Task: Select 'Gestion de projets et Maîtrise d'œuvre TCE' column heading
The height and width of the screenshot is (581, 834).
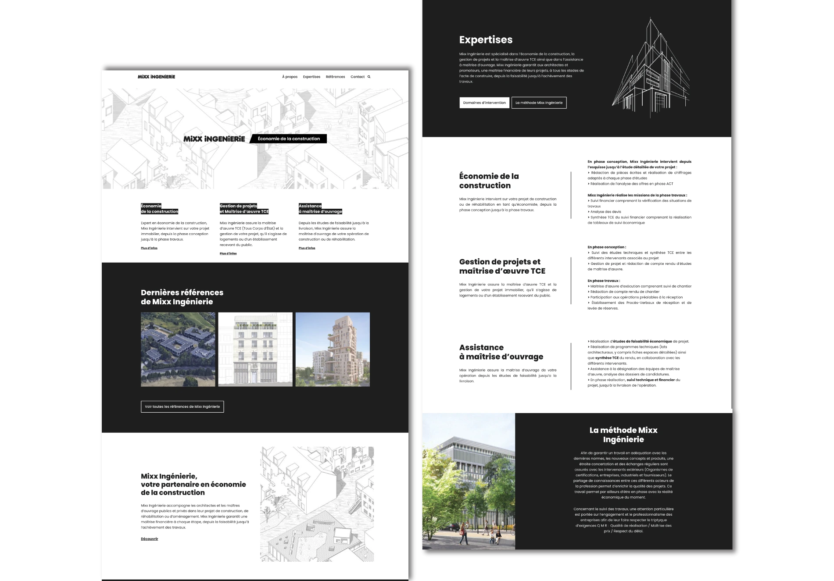Action: click(x=244, y=209)
